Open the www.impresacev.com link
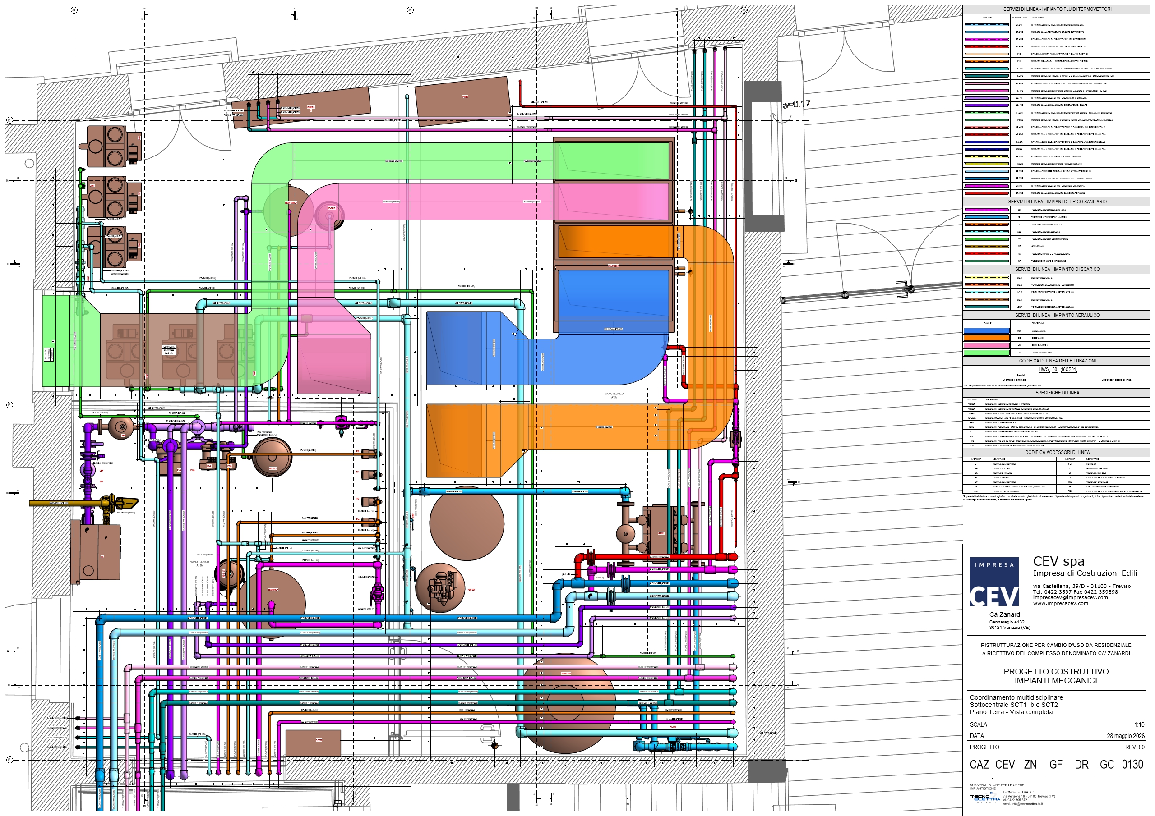The height and width of the screenshot is (816, 1155). point(1060,603)
